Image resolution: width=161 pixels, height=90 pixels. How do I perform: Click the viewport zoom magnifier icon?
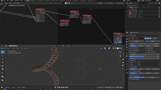pos(123,59)
